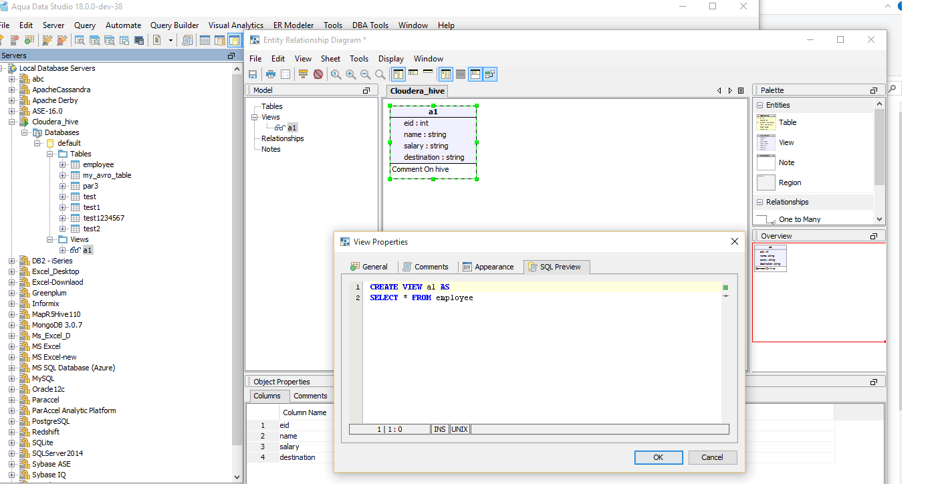The width and height of the screenshot is (944, 484).
Task: Click the page grid icon beside the printer
Action: (285, 74)
